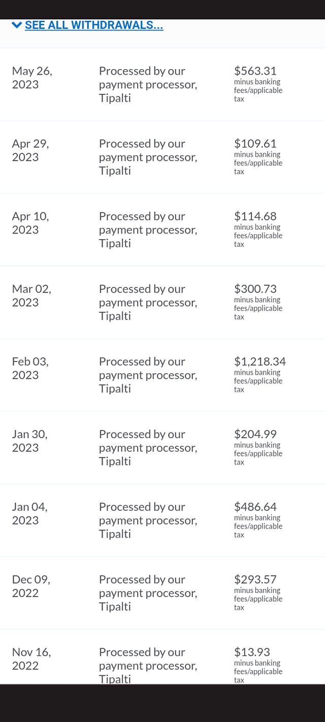Select the Apr 10, 2023 date entry

click(x=30, y=223)
